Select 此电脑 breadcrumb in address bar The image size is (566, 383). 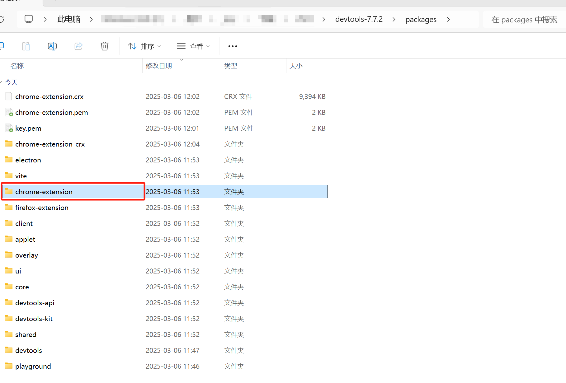(69, 19)
